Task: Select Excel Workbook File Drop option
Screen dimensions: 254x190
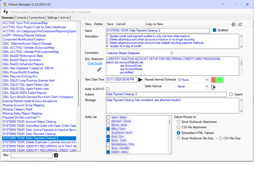Action: [178, 138]
